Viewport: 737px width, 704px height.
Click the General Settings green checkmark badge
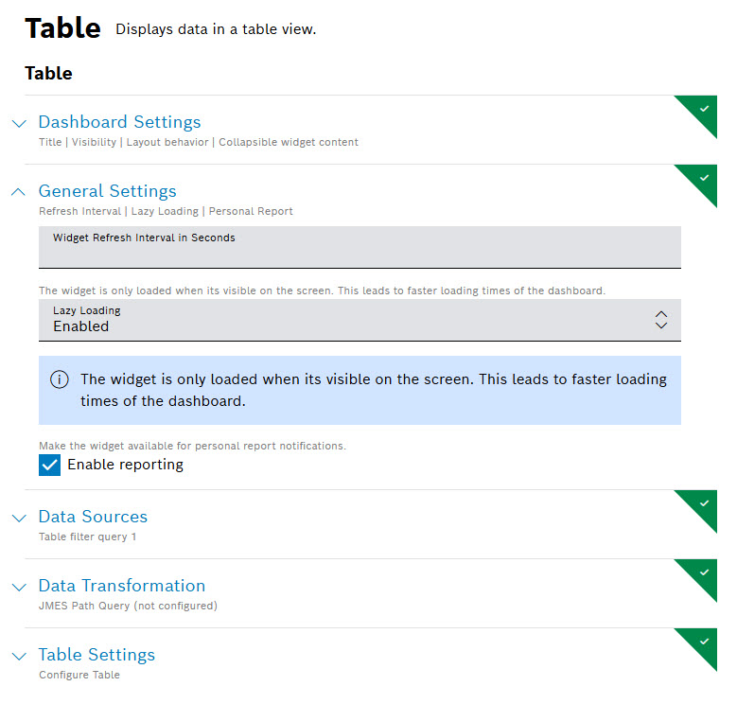click(x=703, y=179)
